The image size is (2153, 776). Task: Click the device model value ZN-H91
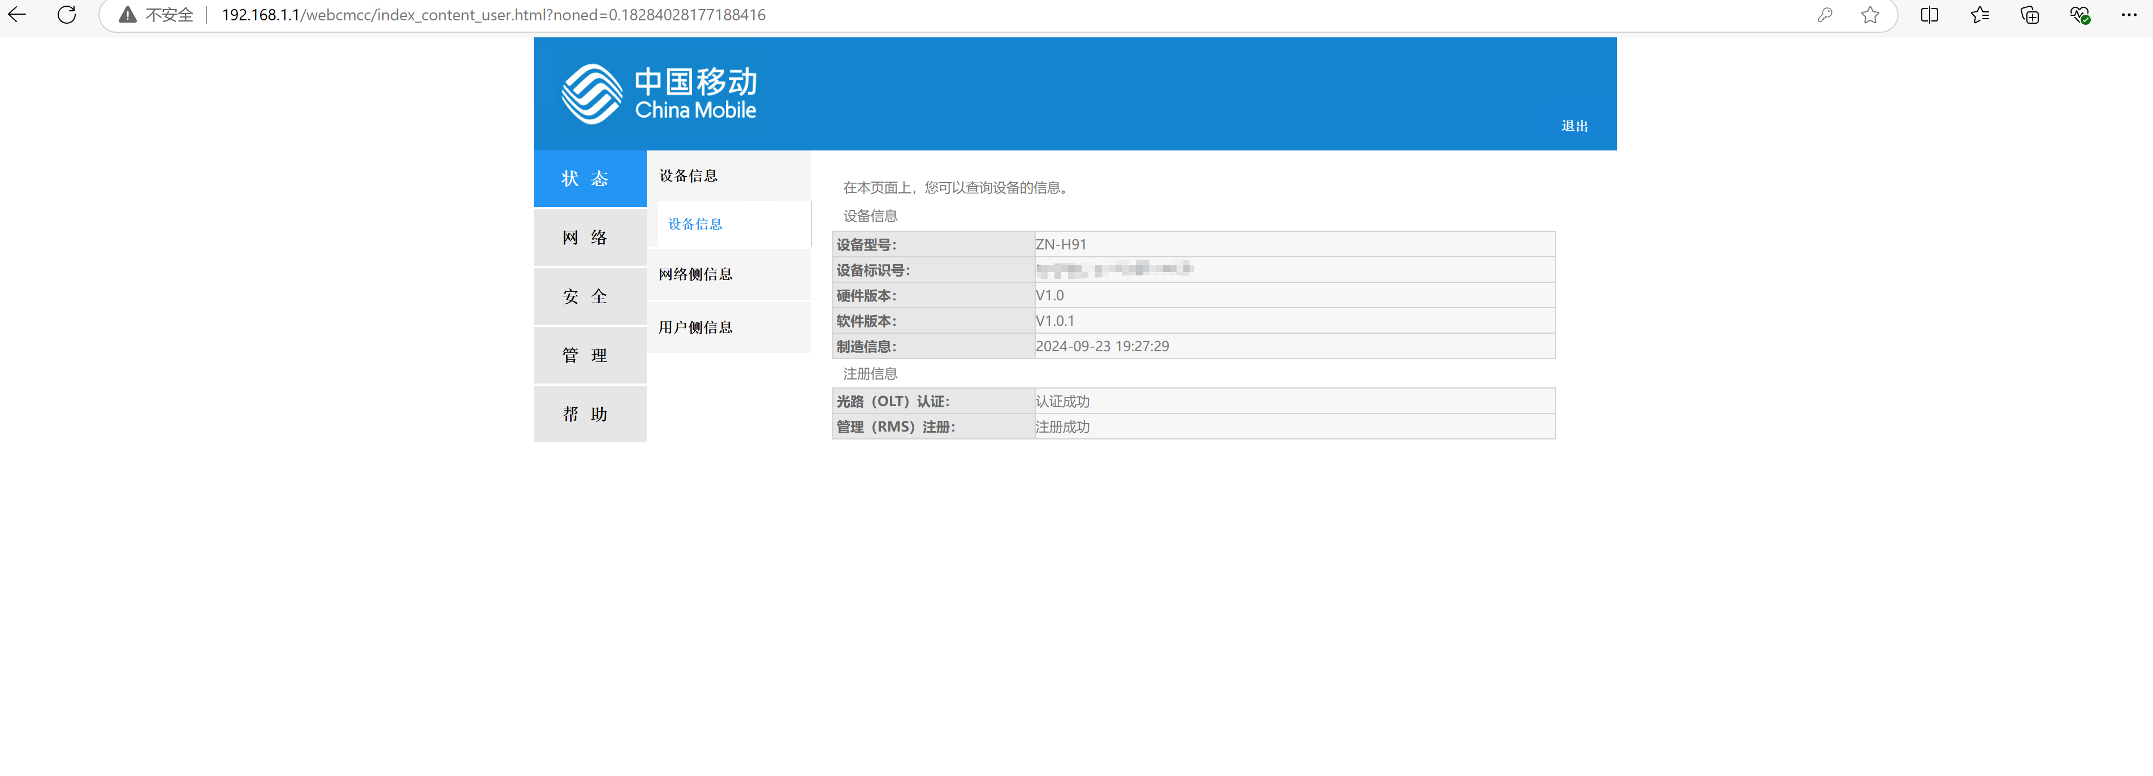point(1061,244)
